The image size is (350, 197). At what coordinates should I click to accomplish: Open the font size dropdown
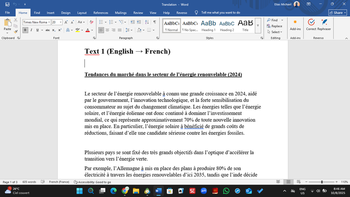click(60, 22)
